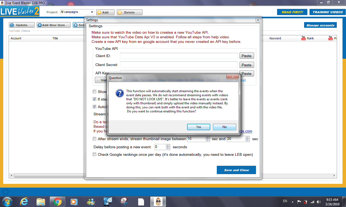
Task: Close the Settings window
Action: (258, 20)
